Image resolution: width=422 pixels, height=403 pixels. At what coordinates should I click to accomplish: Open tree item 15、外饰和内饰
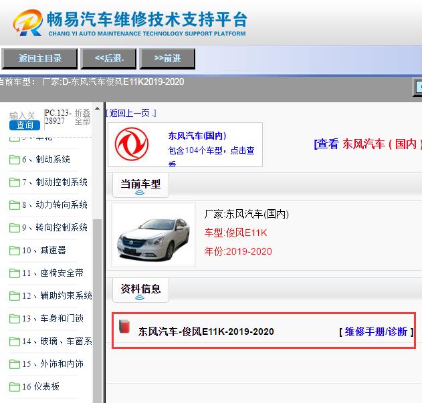(x=53, y=364)
